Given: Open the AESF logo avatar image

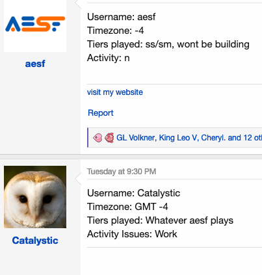Looking at the screenshot, I should coord(35,26).
